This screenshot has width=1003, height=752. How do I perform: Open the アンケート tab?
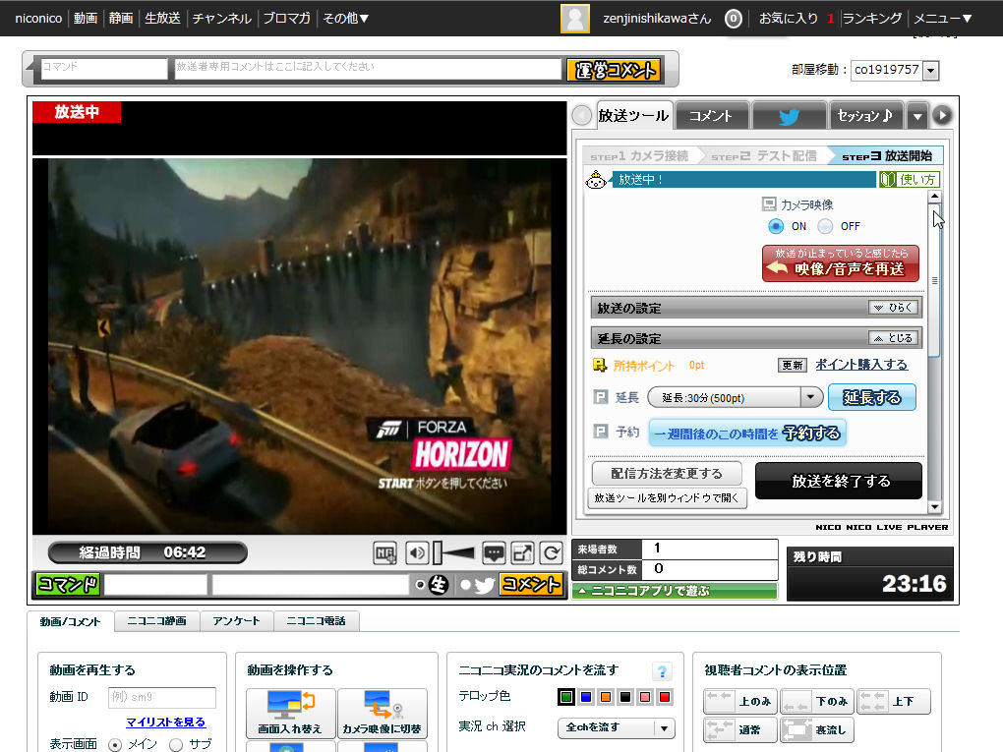(x=236, y=621)
